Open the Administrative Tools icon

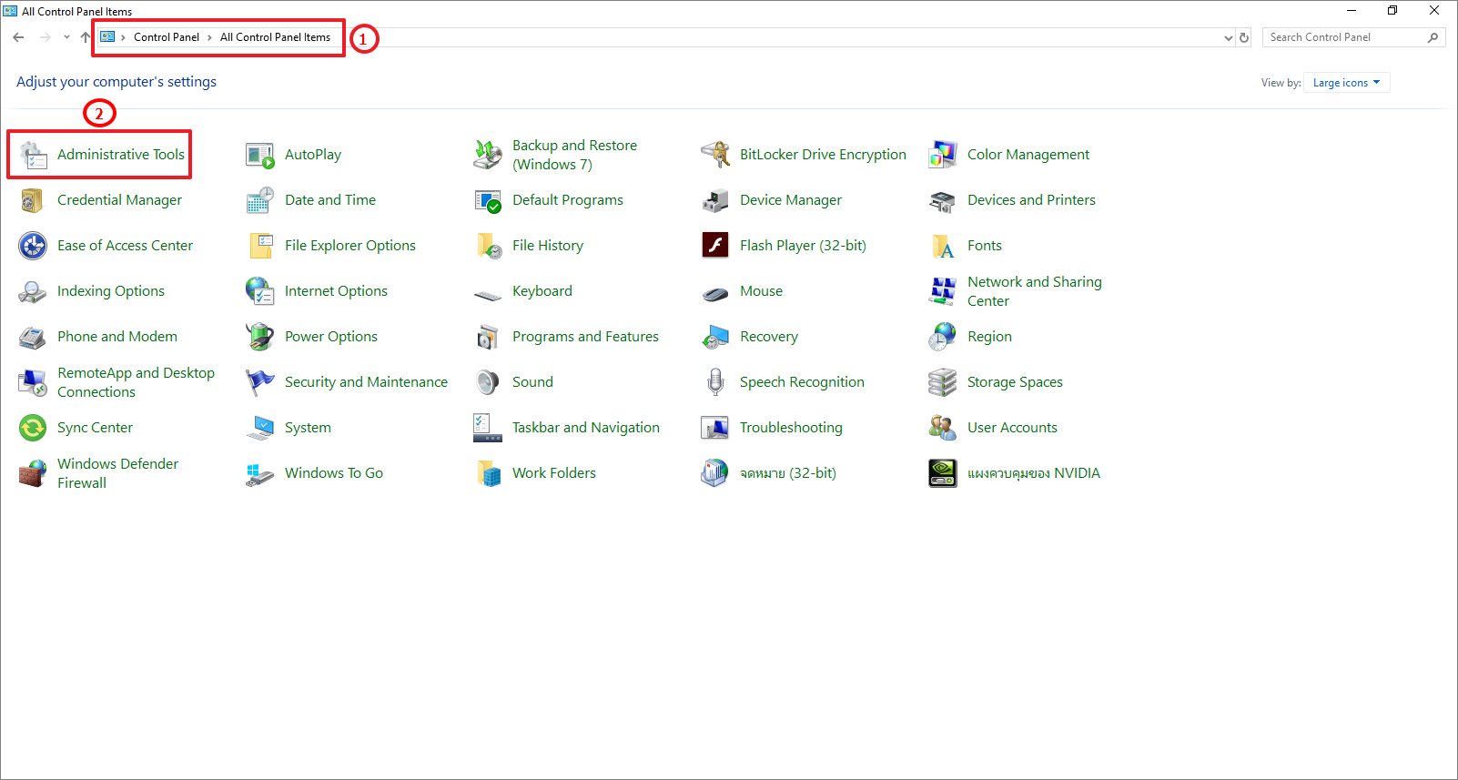[33, 155]
